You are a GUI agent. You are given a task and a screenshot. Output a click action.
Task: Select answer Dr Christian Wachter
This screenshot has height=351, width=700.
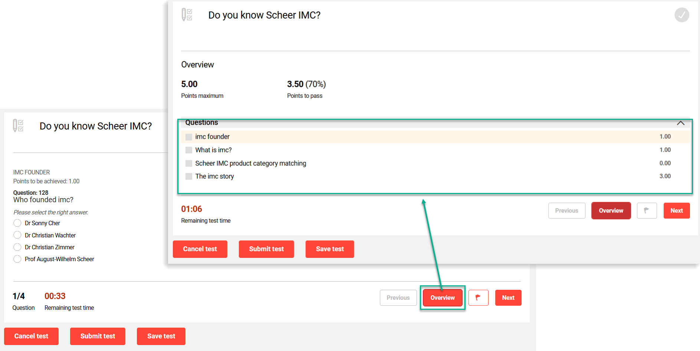pyautogui.click(x=17, y=235)
